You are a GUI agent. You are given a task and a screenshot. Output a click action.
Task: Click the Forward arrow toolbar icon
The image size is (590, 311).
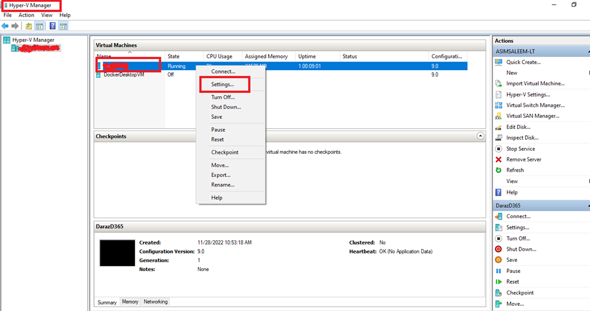pyautogui.click(x=15, y=26)
